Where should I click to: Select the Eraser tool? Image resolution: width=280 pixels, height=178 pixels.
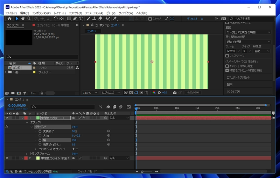click(100, 19)
